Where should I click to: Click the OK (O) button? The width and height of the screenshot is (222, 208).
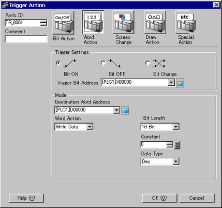tap(159, 198)
